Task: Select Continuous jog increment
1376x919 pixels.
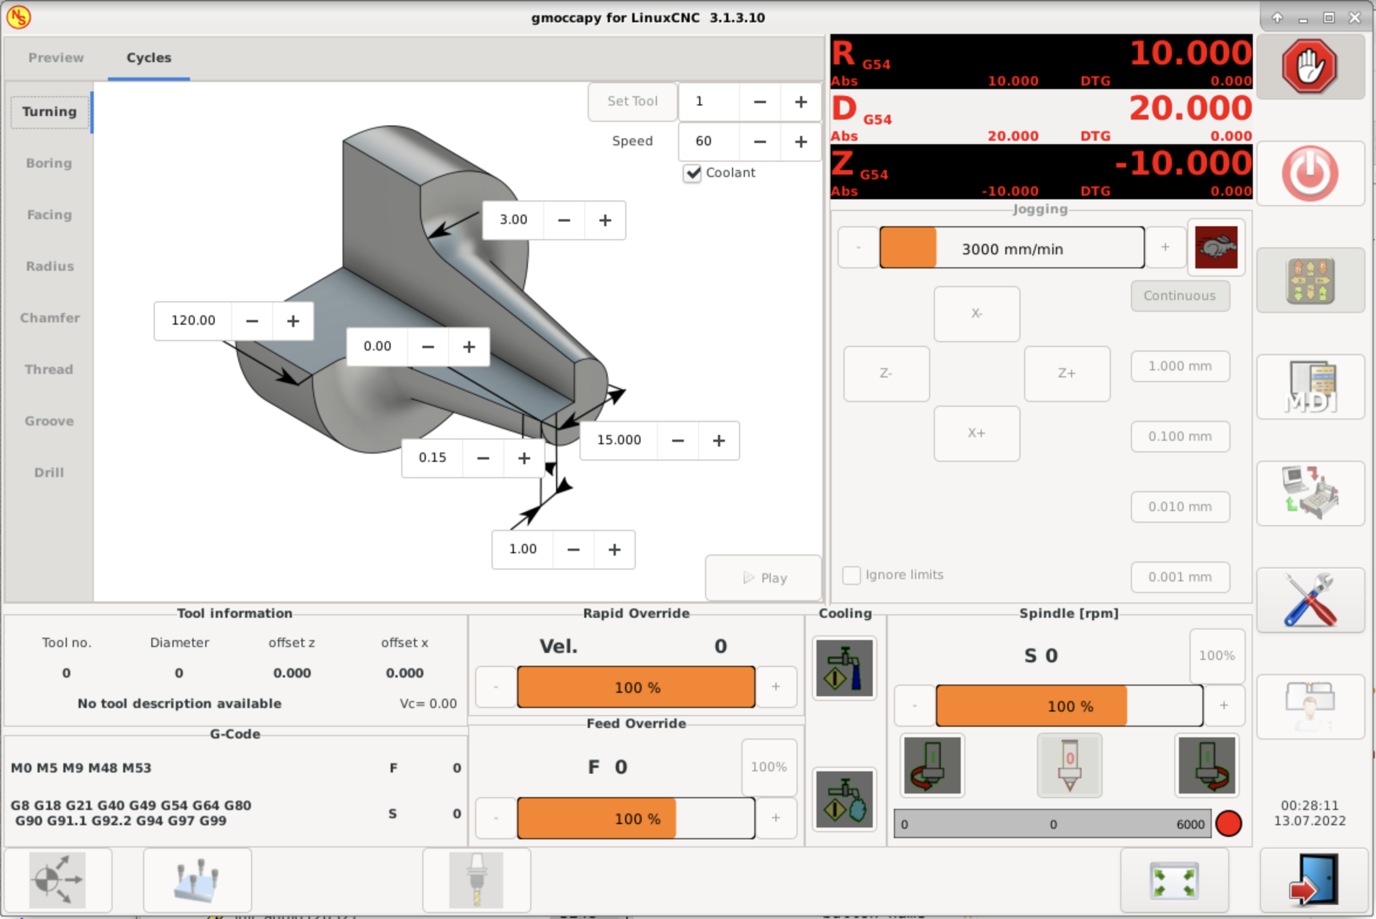Action: coord(1180,296)
